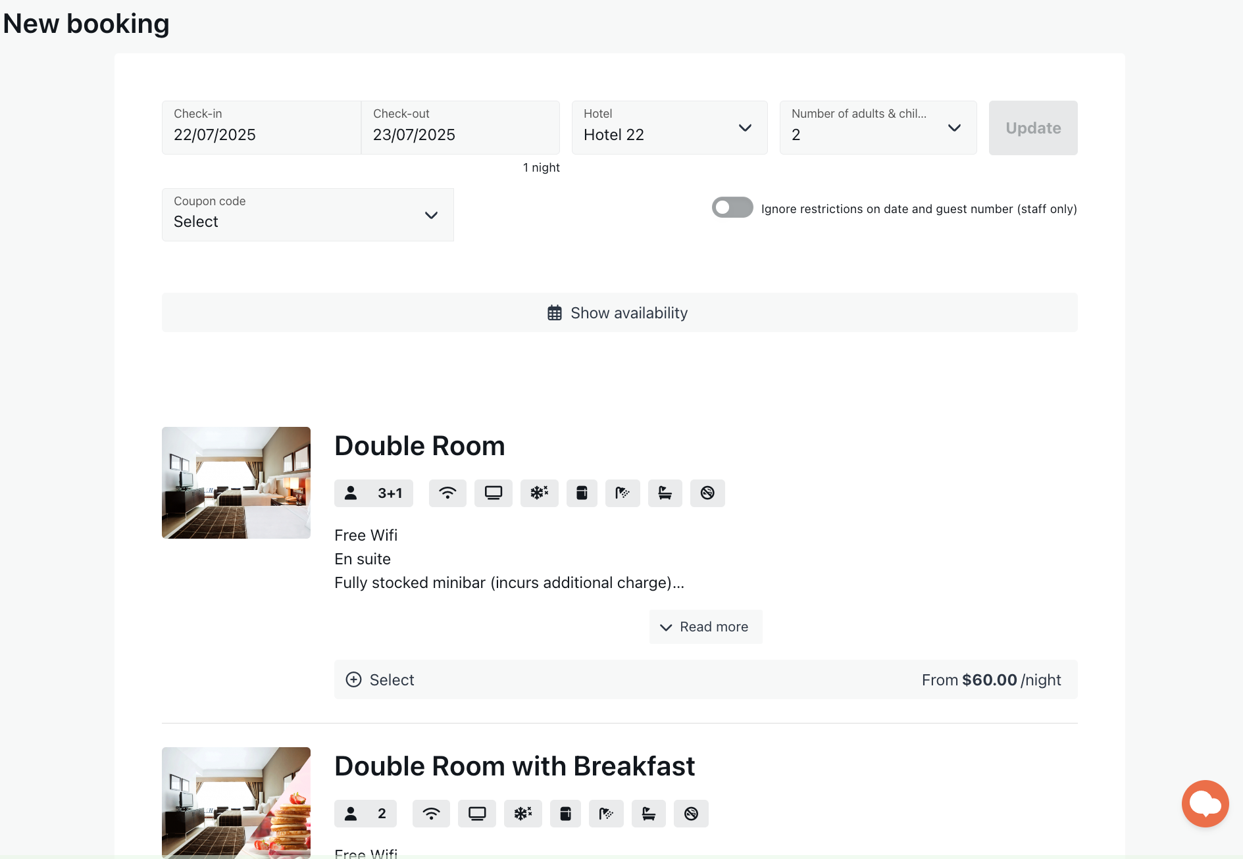
Task: Click the Update button
Action: tap(1033, 128)
